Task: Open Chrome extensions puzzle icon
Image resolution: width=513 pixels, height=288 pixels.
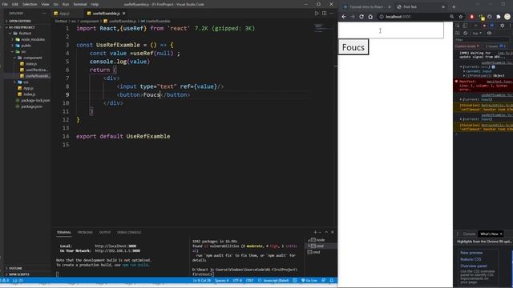Action: click(x=499, y=17)
